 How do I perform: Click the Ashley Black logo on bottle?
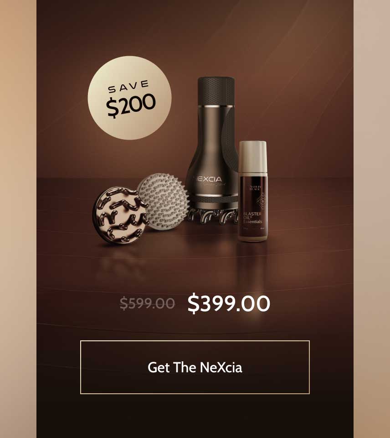(255, 188)
